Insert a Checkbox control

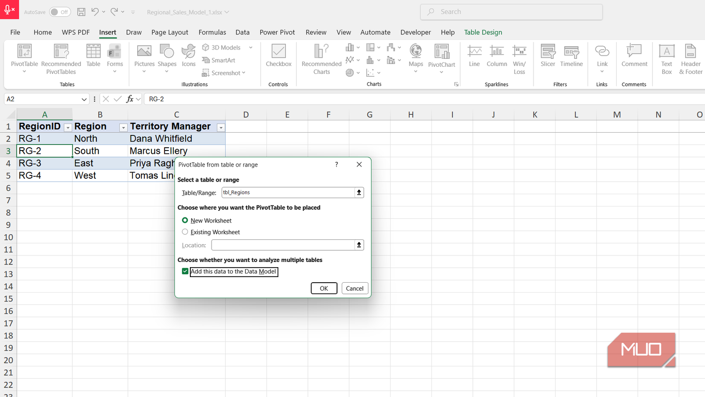coord(279,56)
